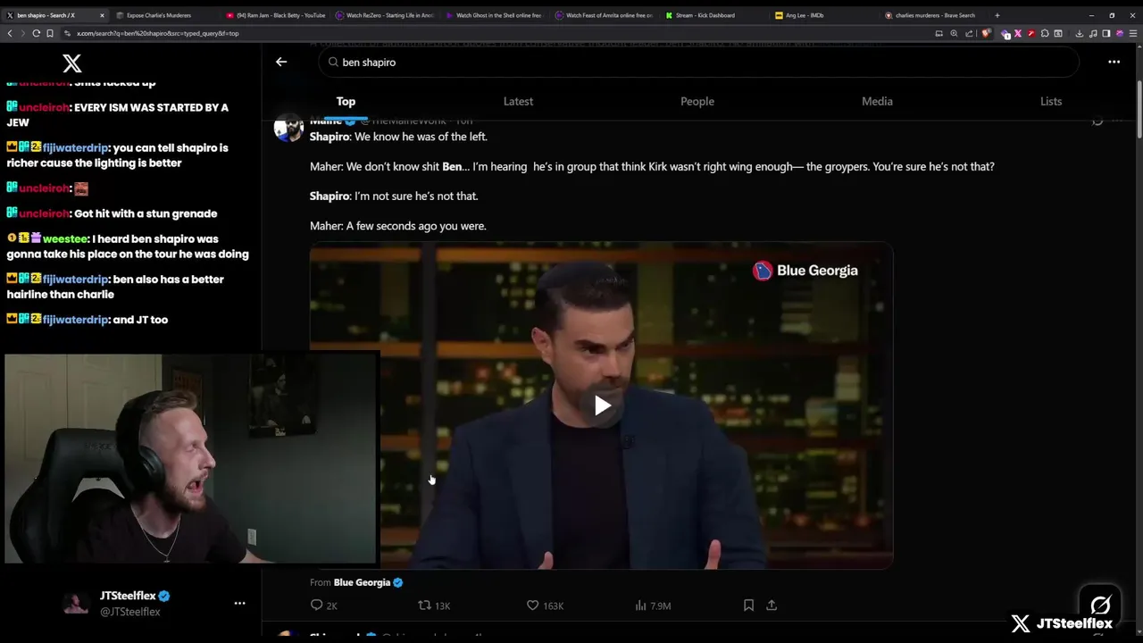The width and height of the screenshot is (1143, 643).
Task: Reload the page in browser toolbar
Action: coord(36,33)
